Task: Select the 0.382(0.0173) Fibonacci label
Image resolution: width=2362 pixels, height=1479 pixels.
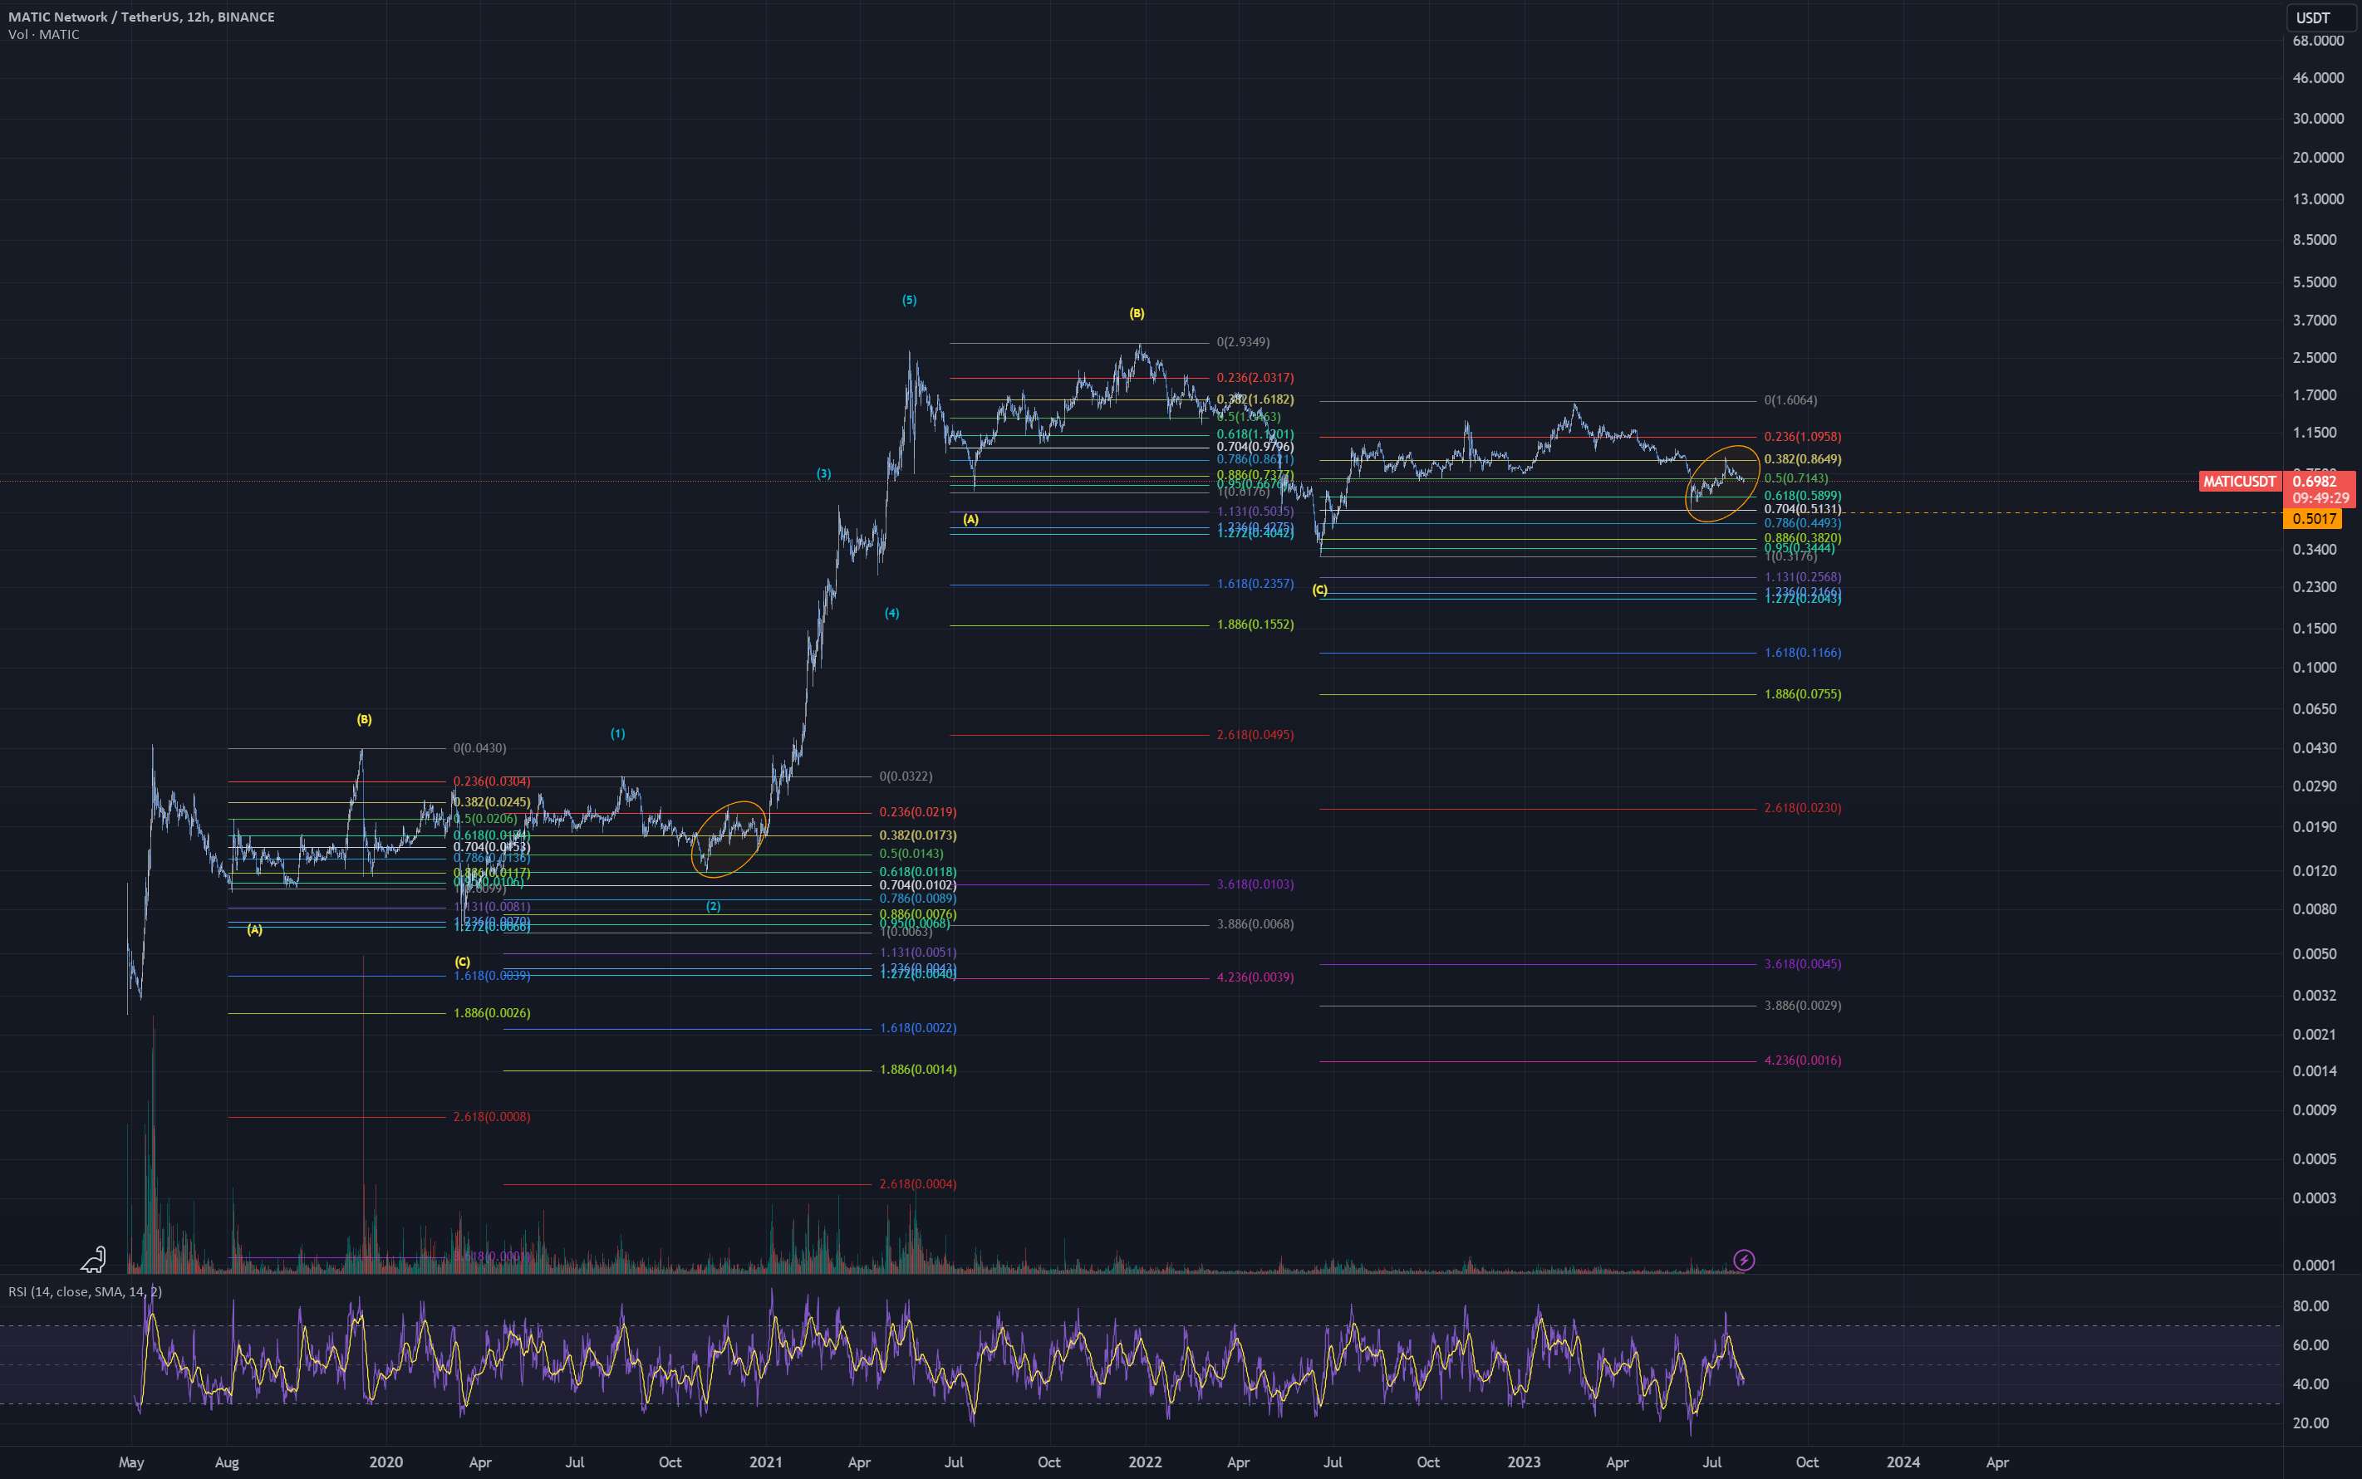Action: click(x=918, y=835)
